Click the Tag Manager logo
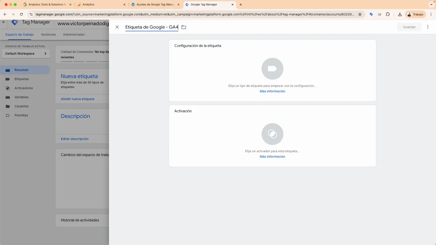The height and width of the screenshot is (245, 436). click(x=15, y=22)
